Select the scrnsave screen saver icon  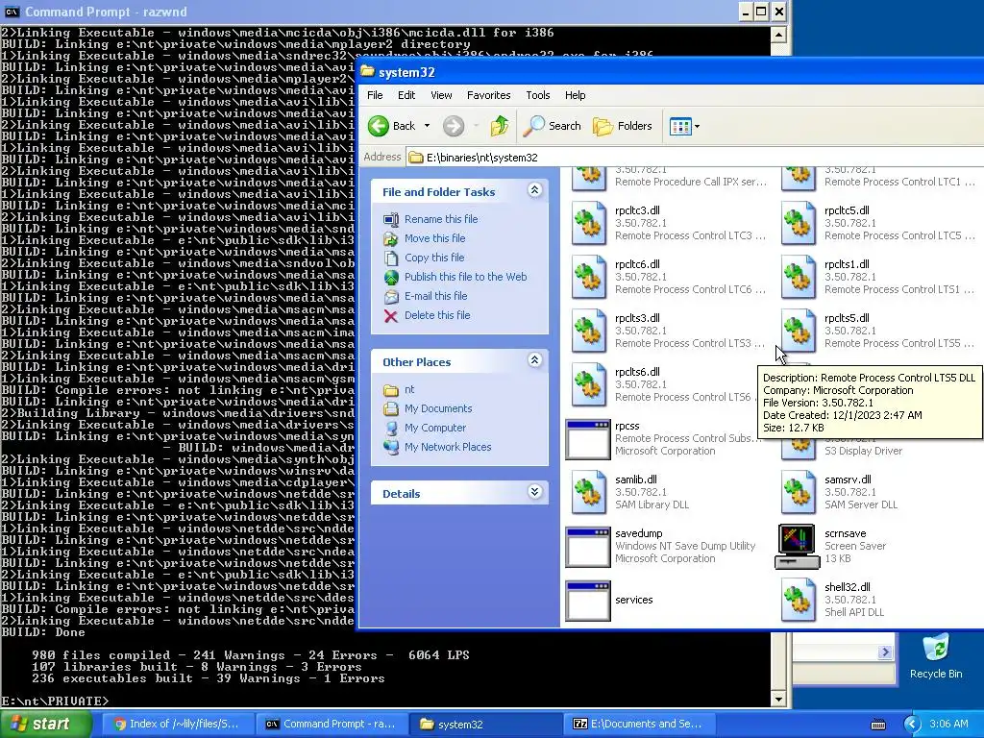pos(797,546)
